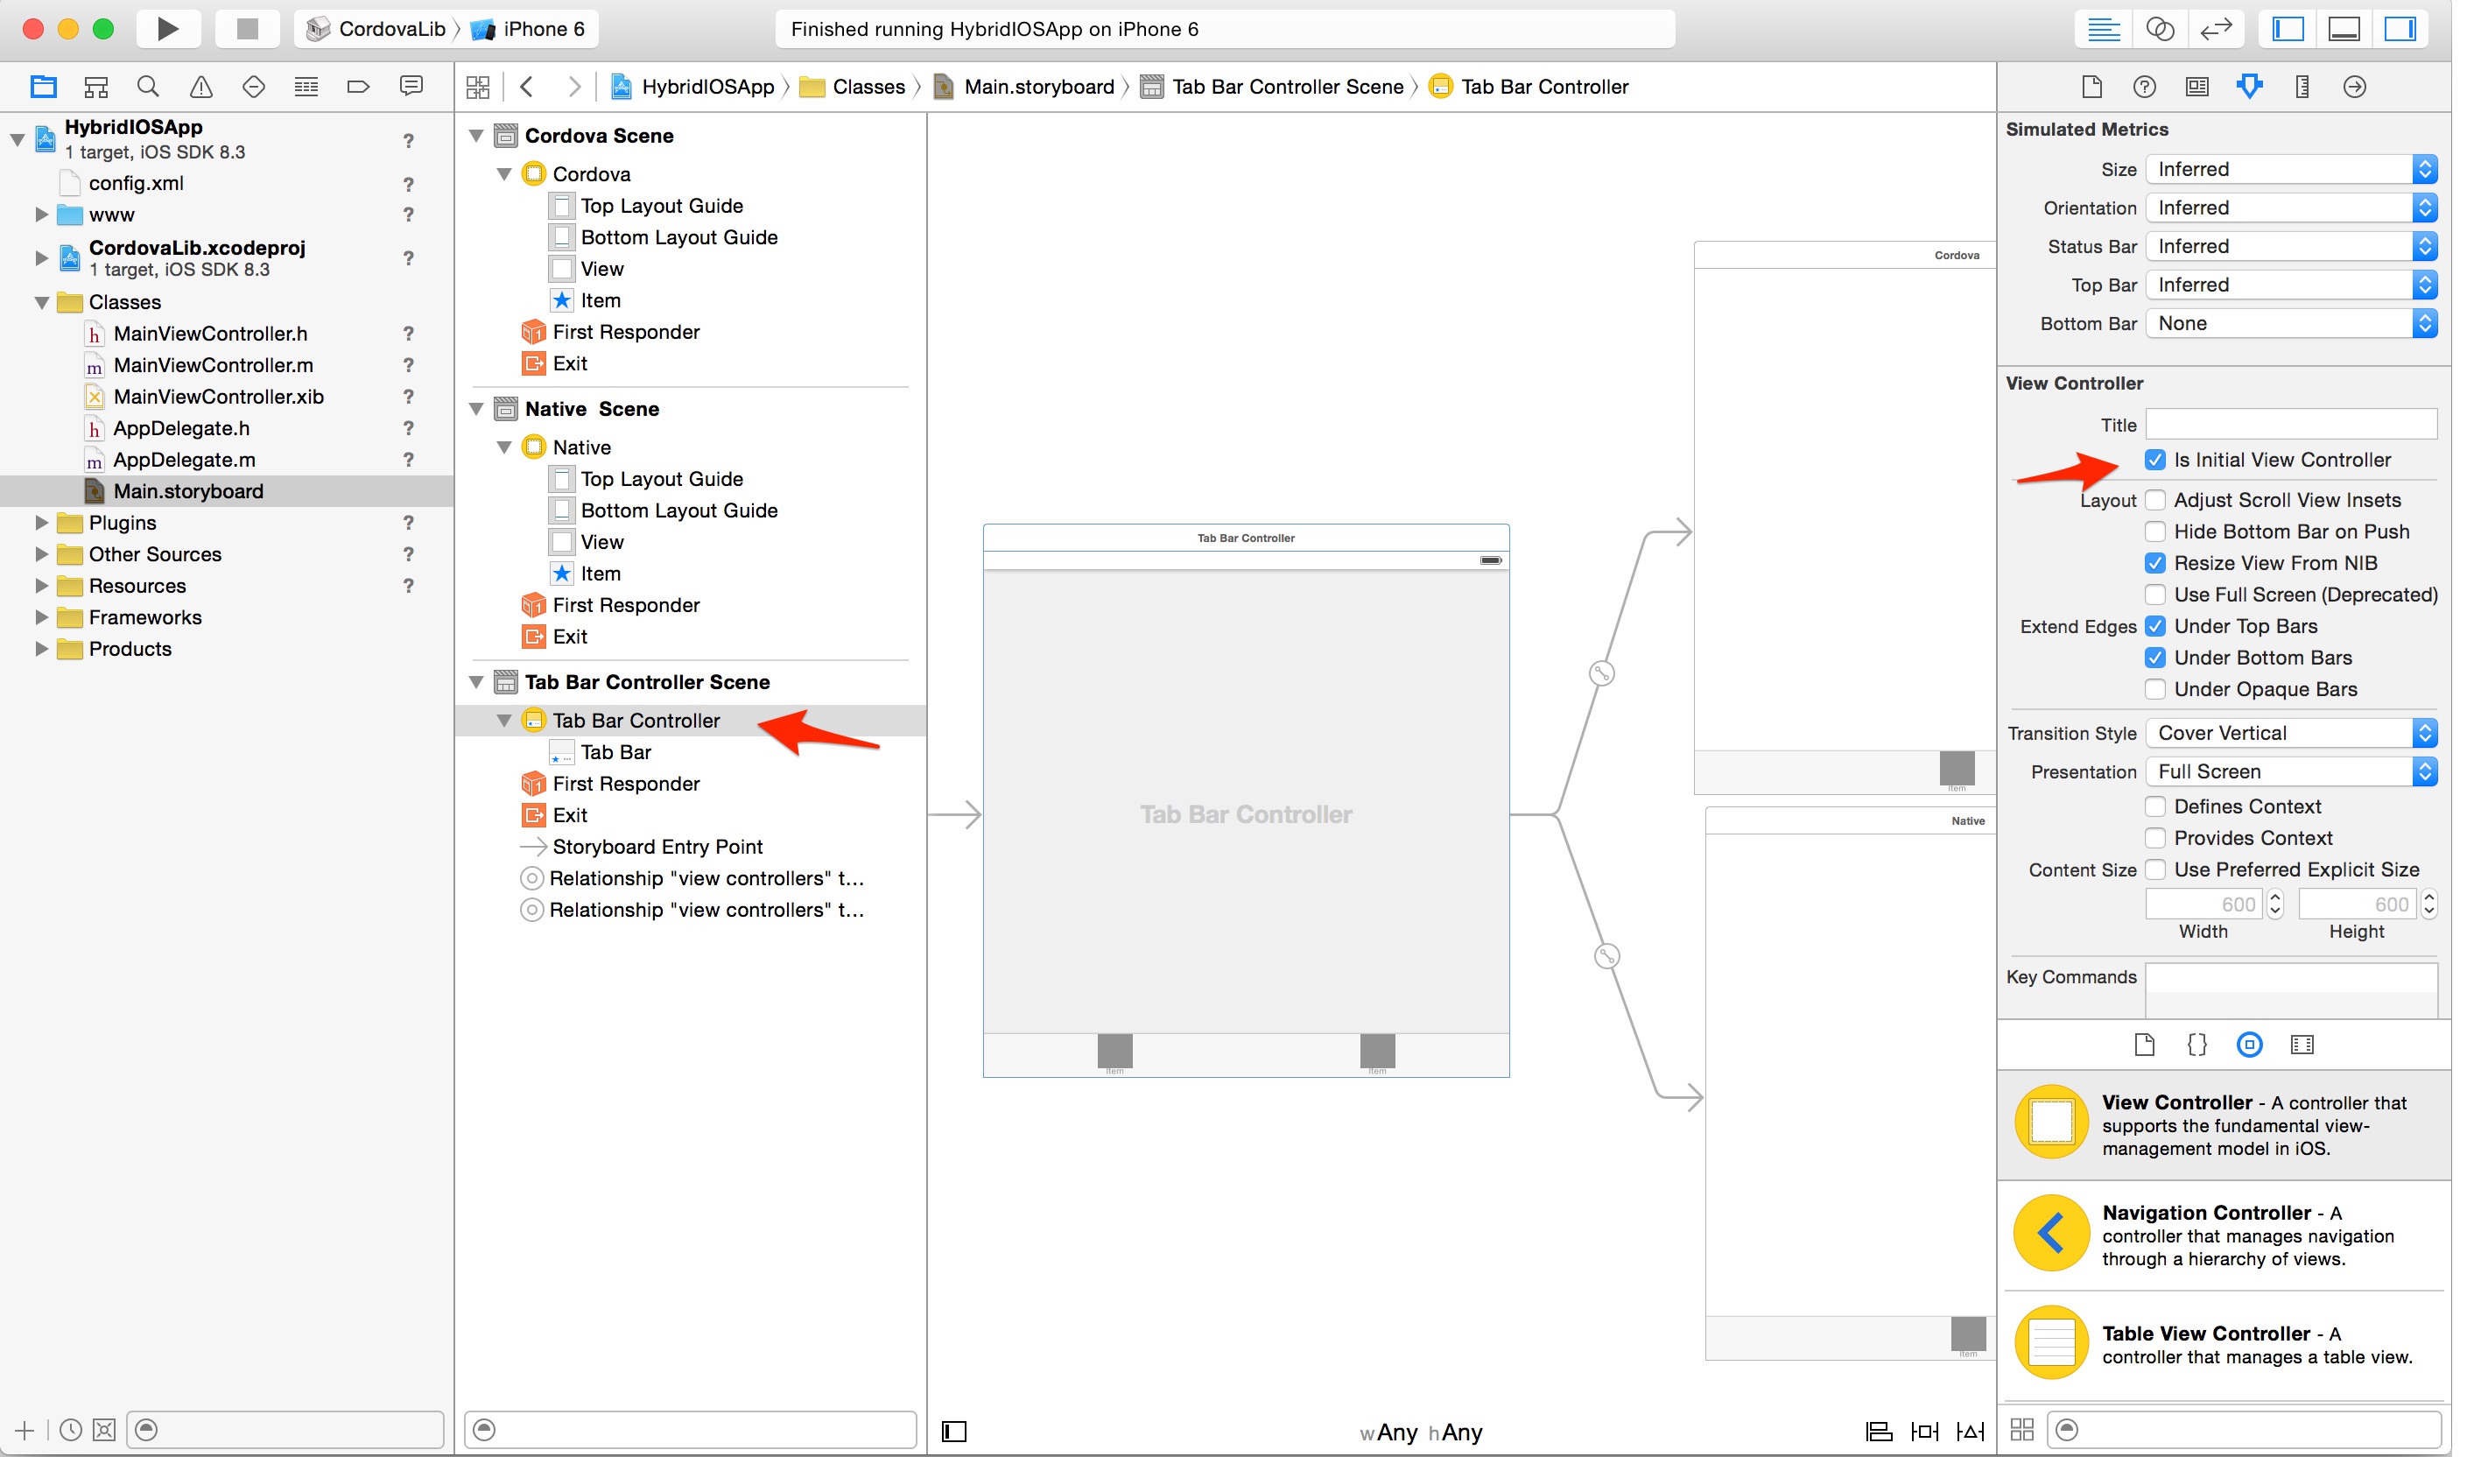This screenshot has height=1457, width=2488.
Task: Select Main.storyboard in breadcrumb bar
Action: (1024, 87)
